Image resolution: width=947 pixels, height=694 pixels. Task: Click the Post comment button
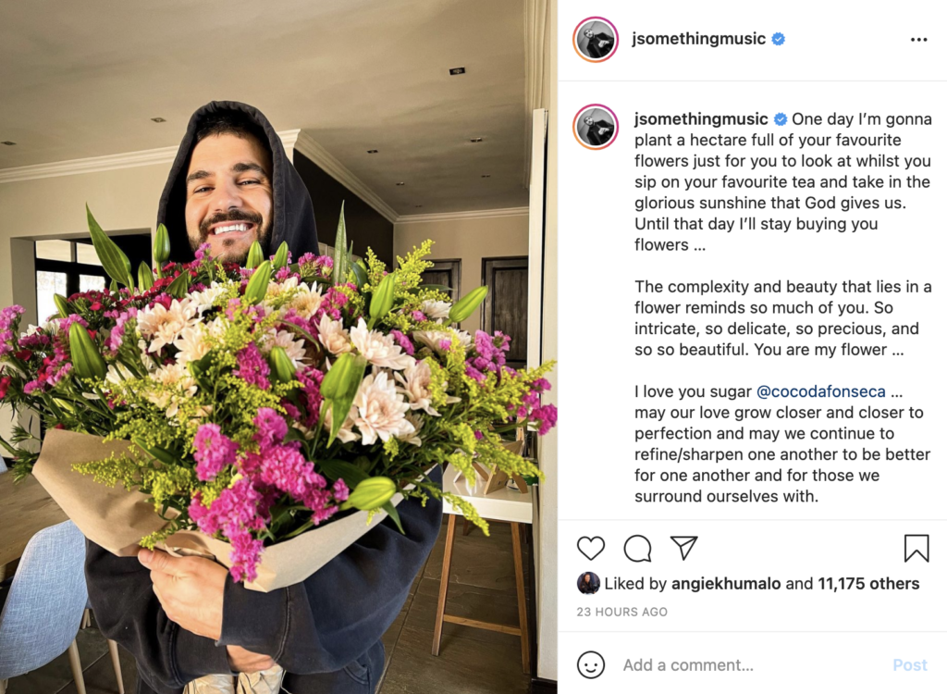coord(910,665)
